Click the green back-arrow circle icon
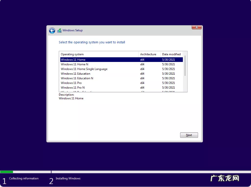Screen dimensions: 251x187 [52, 30]
